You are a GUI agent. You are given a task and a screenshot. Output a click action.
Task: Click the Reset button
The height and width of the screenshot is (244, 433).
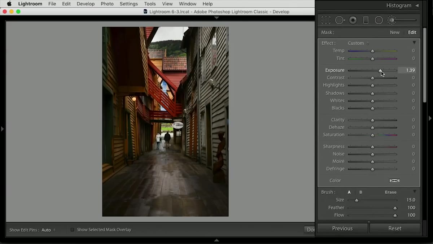point(395,228)
